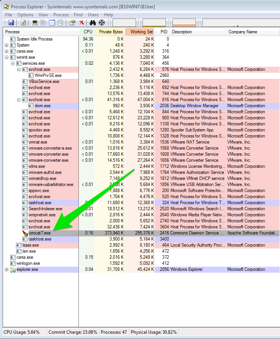
Task: Sort by the Description column header
Action: (x=198, y=32)
